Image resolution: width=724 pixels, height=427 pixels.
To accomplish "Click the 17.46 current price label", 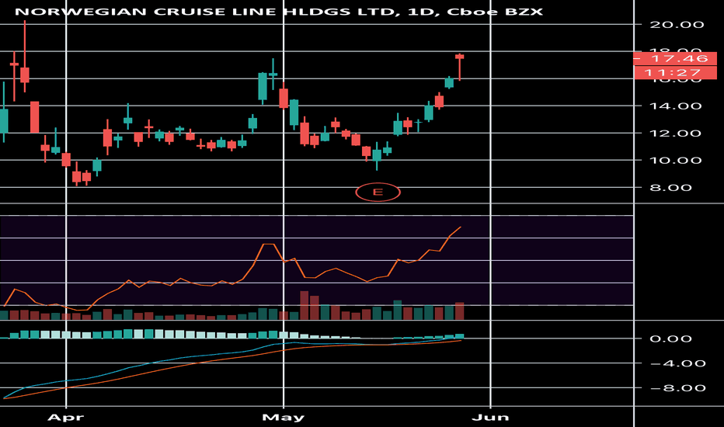I will (676, 58).
